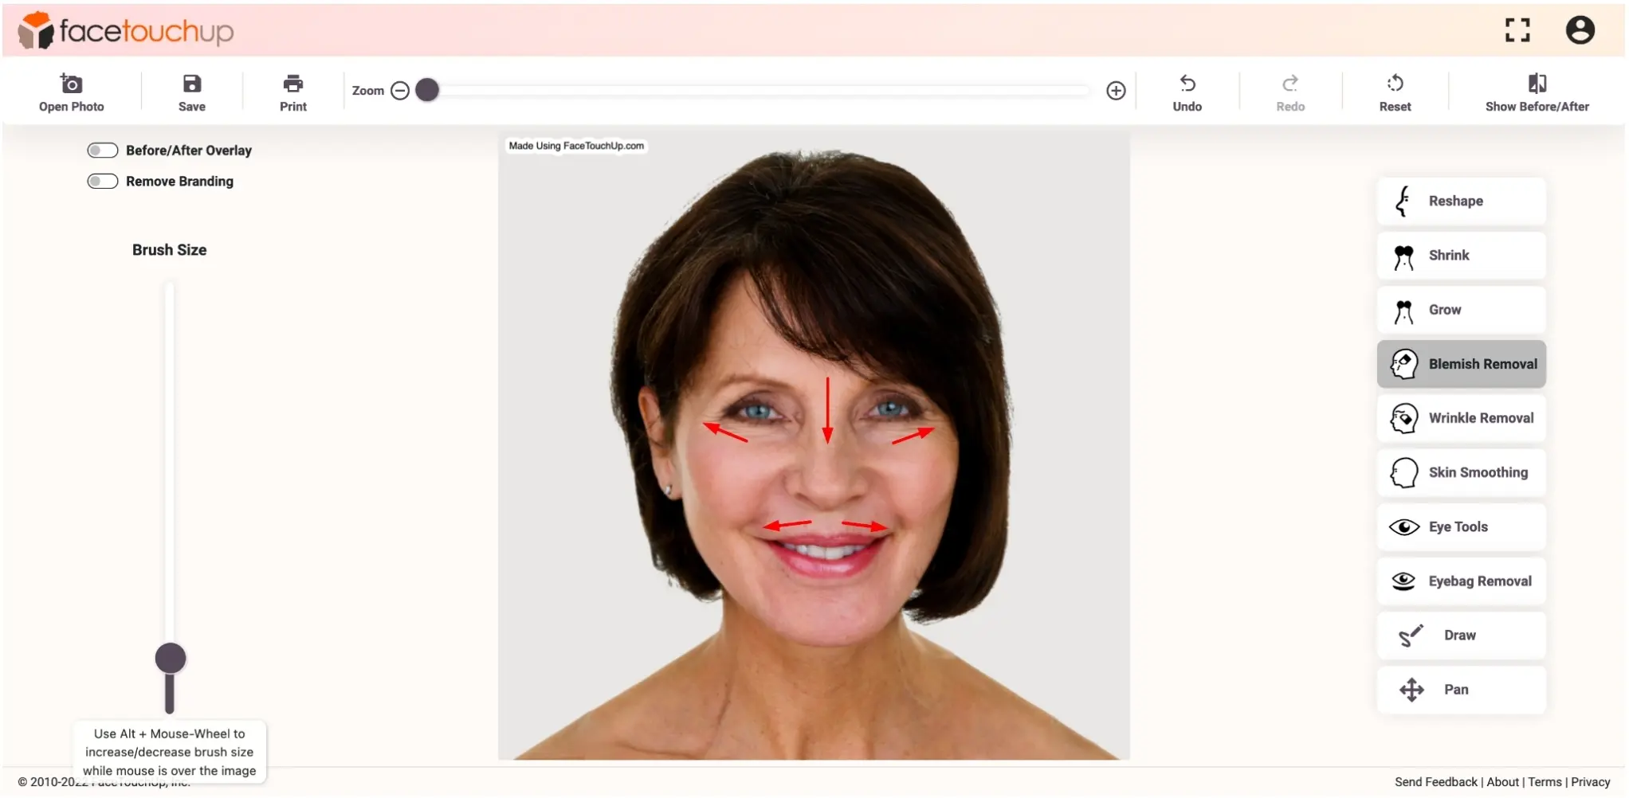Screen dimensions: 1629x798
Task: Select the Draw tool
Action: pyautogui.click(x=1459, y=635)
